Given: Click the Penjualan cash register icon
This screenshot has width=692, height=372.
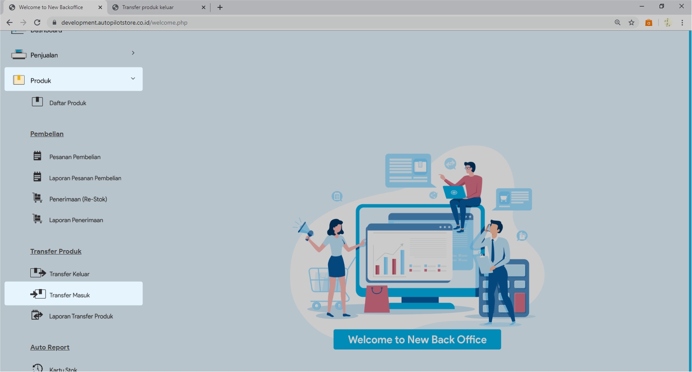Looking at the screenshot, I should [x=19, y=55].
